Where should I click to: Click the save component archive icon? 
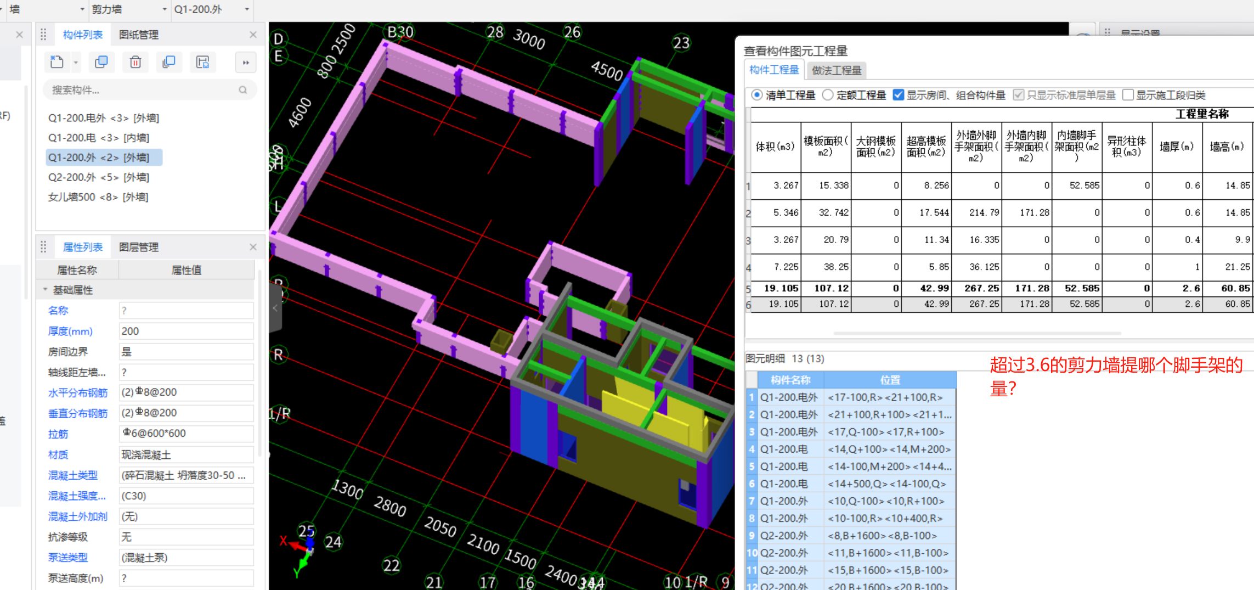click(203, 62)
